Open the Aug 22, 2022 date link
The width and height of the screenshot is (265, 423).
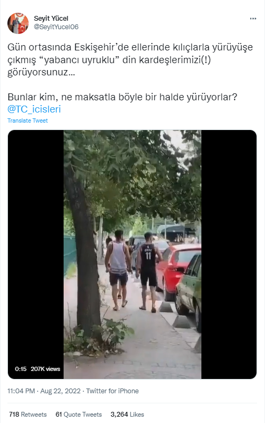(x=60, y=391)
